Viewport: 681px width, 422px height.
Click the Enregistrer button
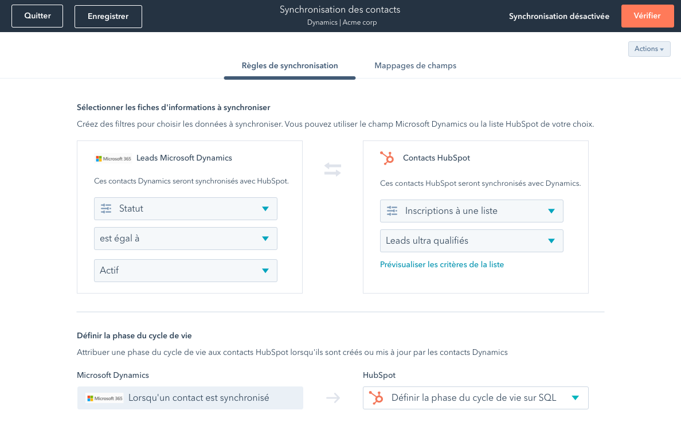point(108,17)
